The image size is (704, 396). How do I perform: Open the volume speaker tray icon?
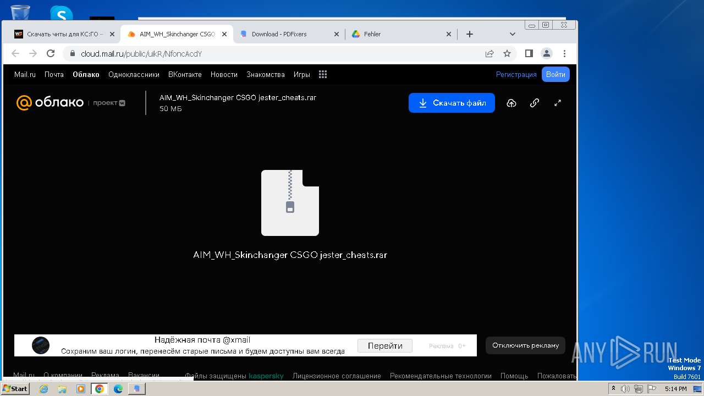pyautogui.click(x=625, y=389)
